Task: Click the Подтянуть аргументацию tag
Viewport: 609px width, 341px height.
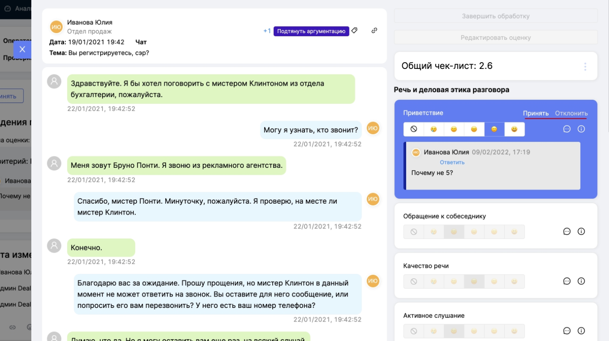Action: (x=311, y=31)
